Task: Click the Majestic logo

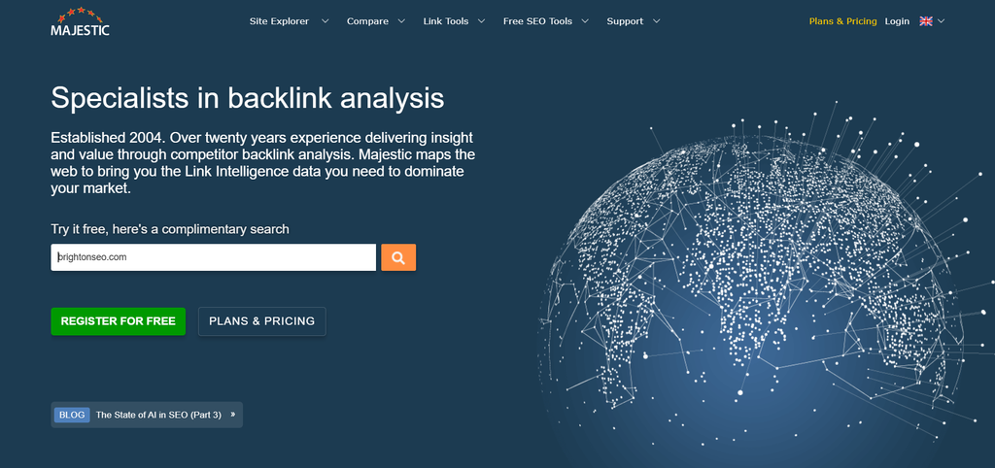Action: point(80,21)
